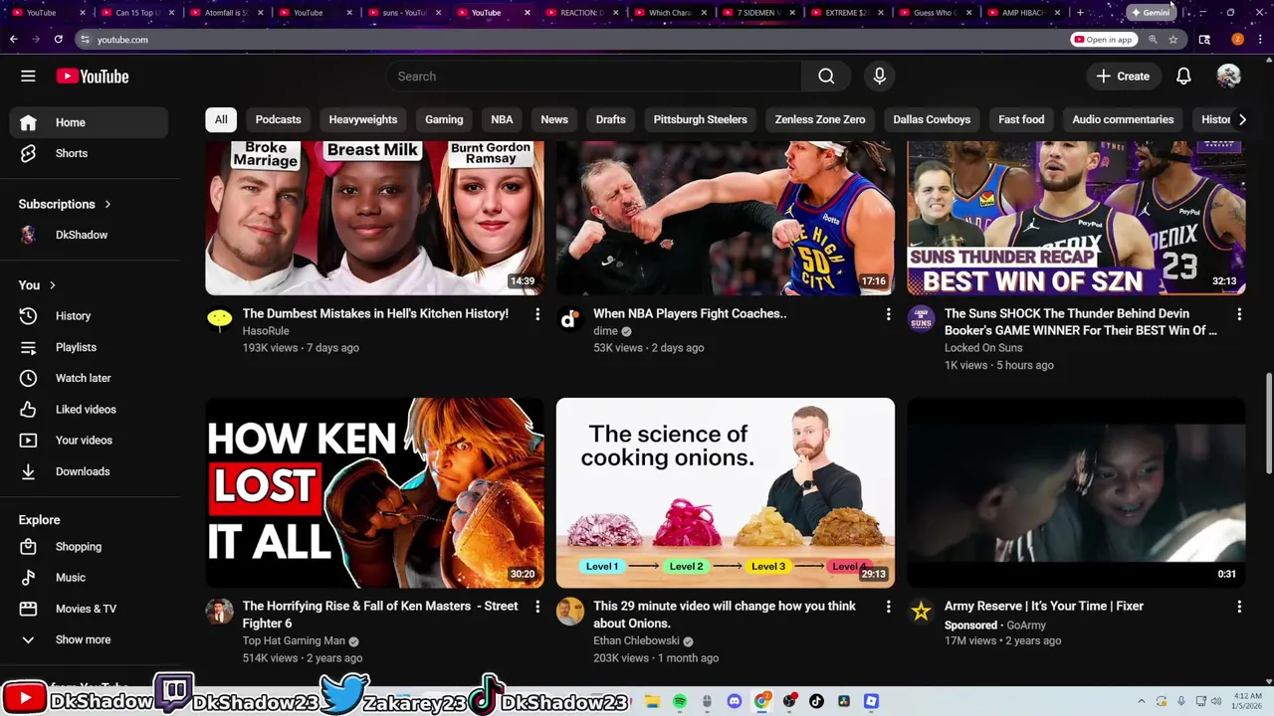Open the dime channel link

605,331
